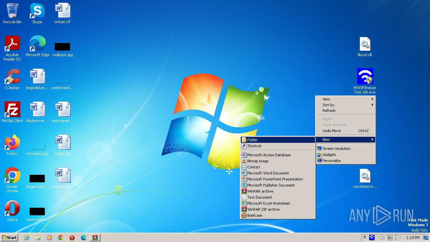Create a new Shortcut from submenu
Viewport: 430px width, 242px height.
pos(278,146)
